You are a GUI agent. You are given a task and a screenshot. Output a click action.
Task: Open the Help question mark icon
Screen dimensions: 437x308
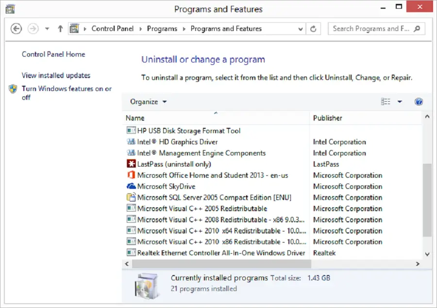(419, 102)
